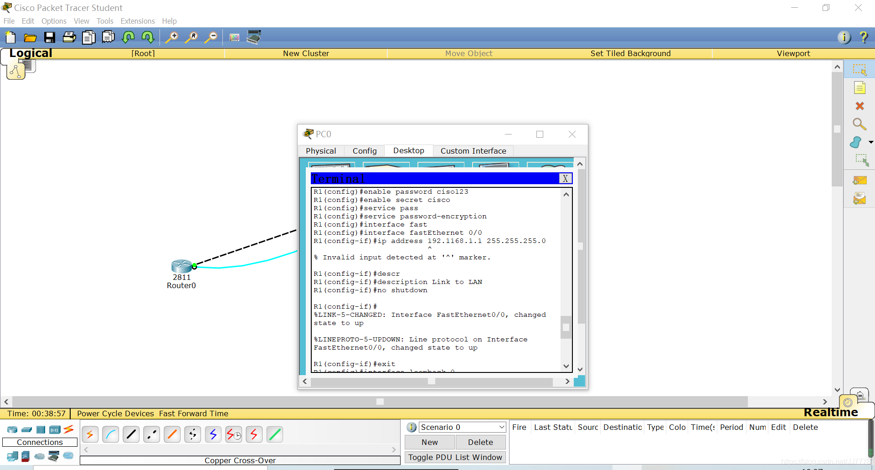Switch to the Physical tab in PC0
Image resolution: width=875 pixels, height=470 pixels.
[321, 151]
